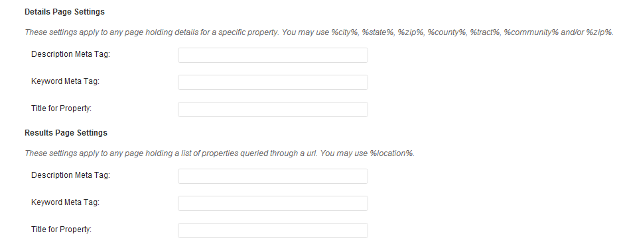Click the Details Page Settings heading

click(x=65, y=12)
